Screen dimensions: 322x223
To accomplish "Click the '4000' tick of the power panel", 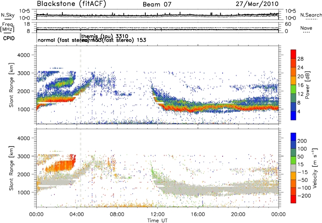I will click(24, 55).
